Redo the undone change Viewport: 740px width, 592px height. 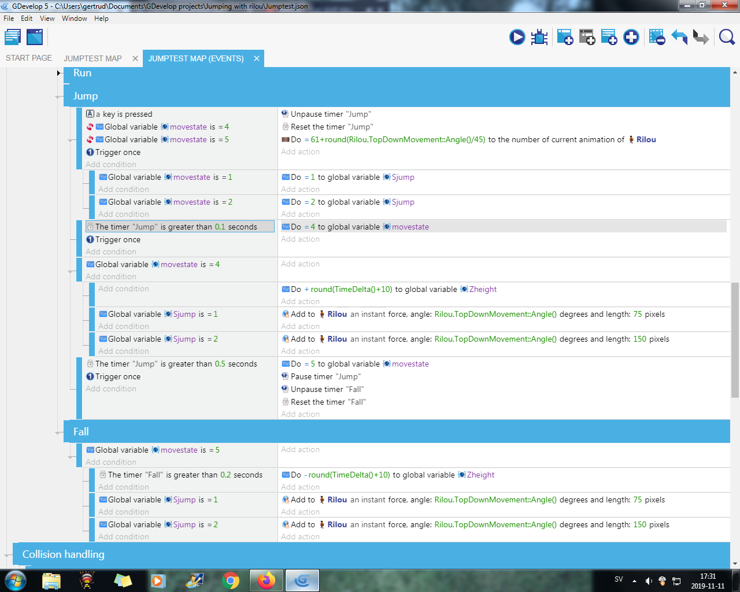[x=700, y=36]
